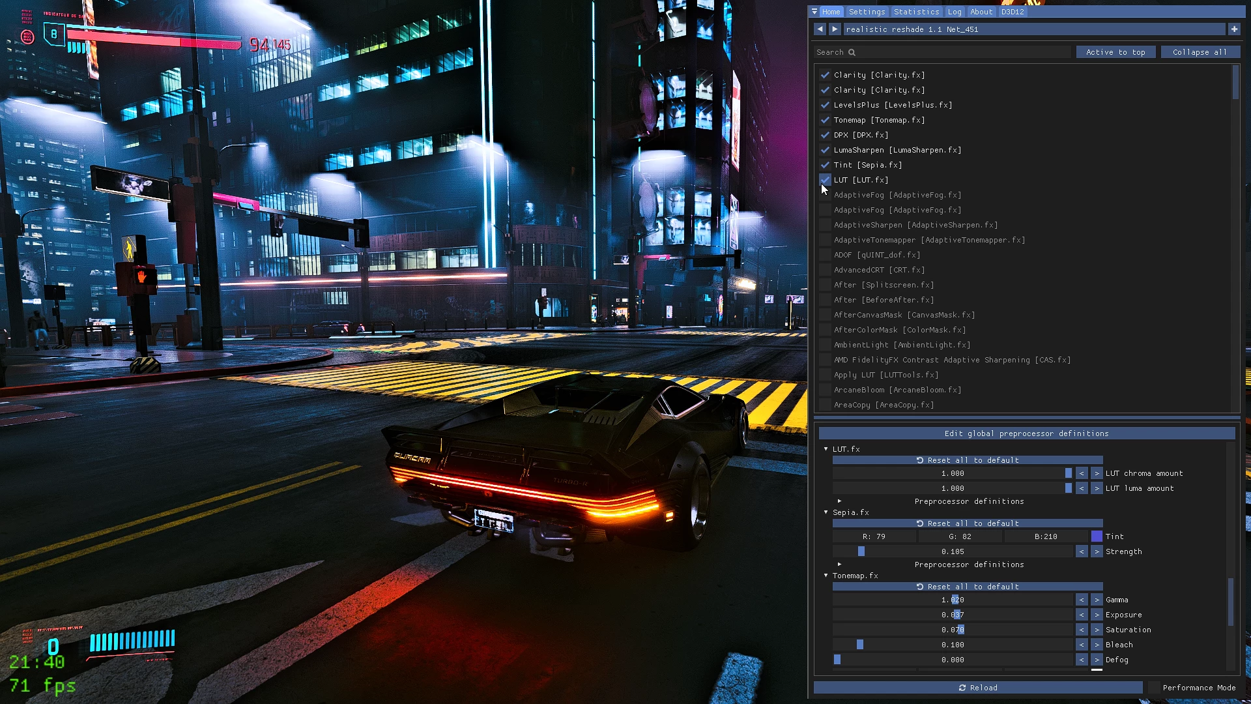Increase Gamma with the > arrow
Screen dimensions: 1251x704
[1097, 600]
